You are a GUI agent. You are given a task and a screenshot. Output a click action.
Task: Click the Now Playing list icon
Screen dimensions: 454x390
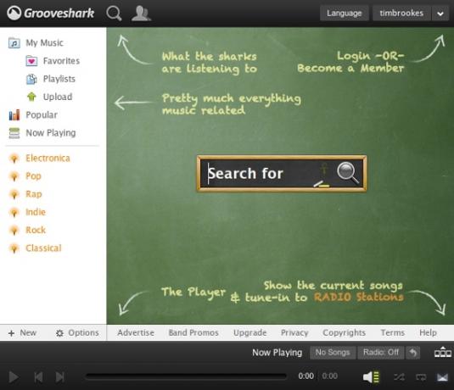pos(14,133)
